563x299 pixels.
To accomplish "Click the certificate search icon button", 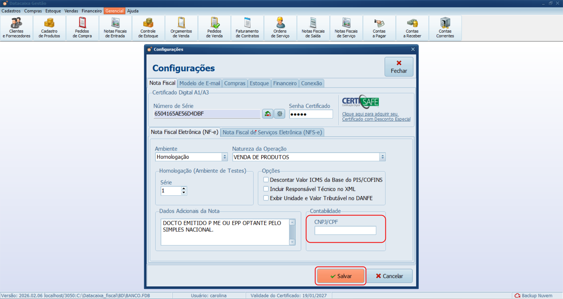I will (x=268, y=114).
